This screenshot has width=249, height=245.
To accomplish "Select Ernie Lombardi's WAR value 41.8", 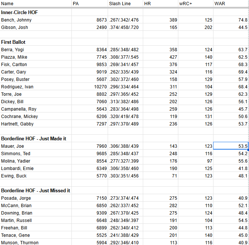I will click(231, 169).
